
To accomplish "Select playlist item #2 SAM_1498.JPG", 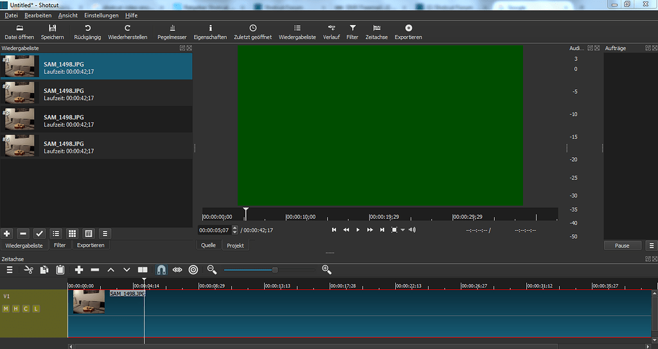I will [96, 92].
